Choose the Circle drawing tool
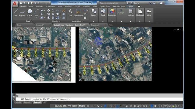Image resolution: width=195 pixels, height=109 pixels. [x=30, y=13]
